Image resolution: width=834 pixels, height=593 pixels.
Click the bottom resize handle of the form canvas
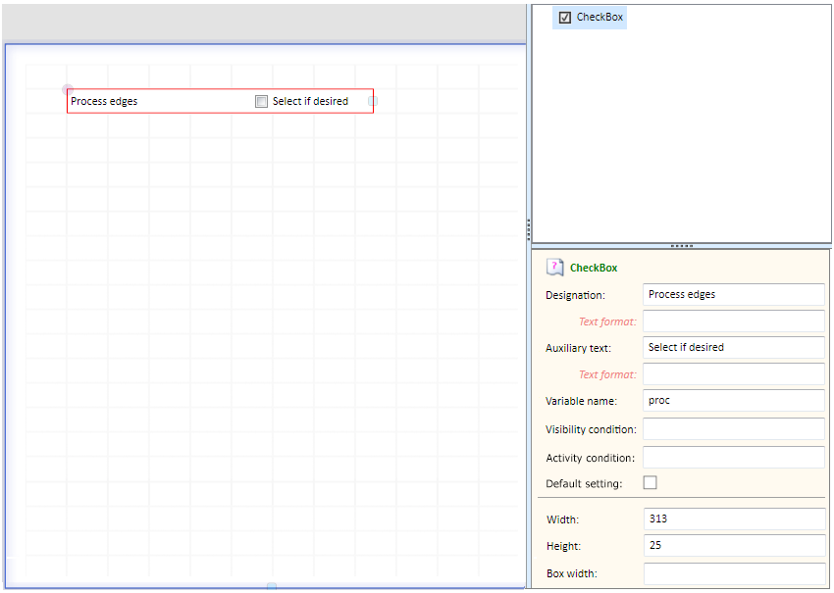[x=272, y=586]
